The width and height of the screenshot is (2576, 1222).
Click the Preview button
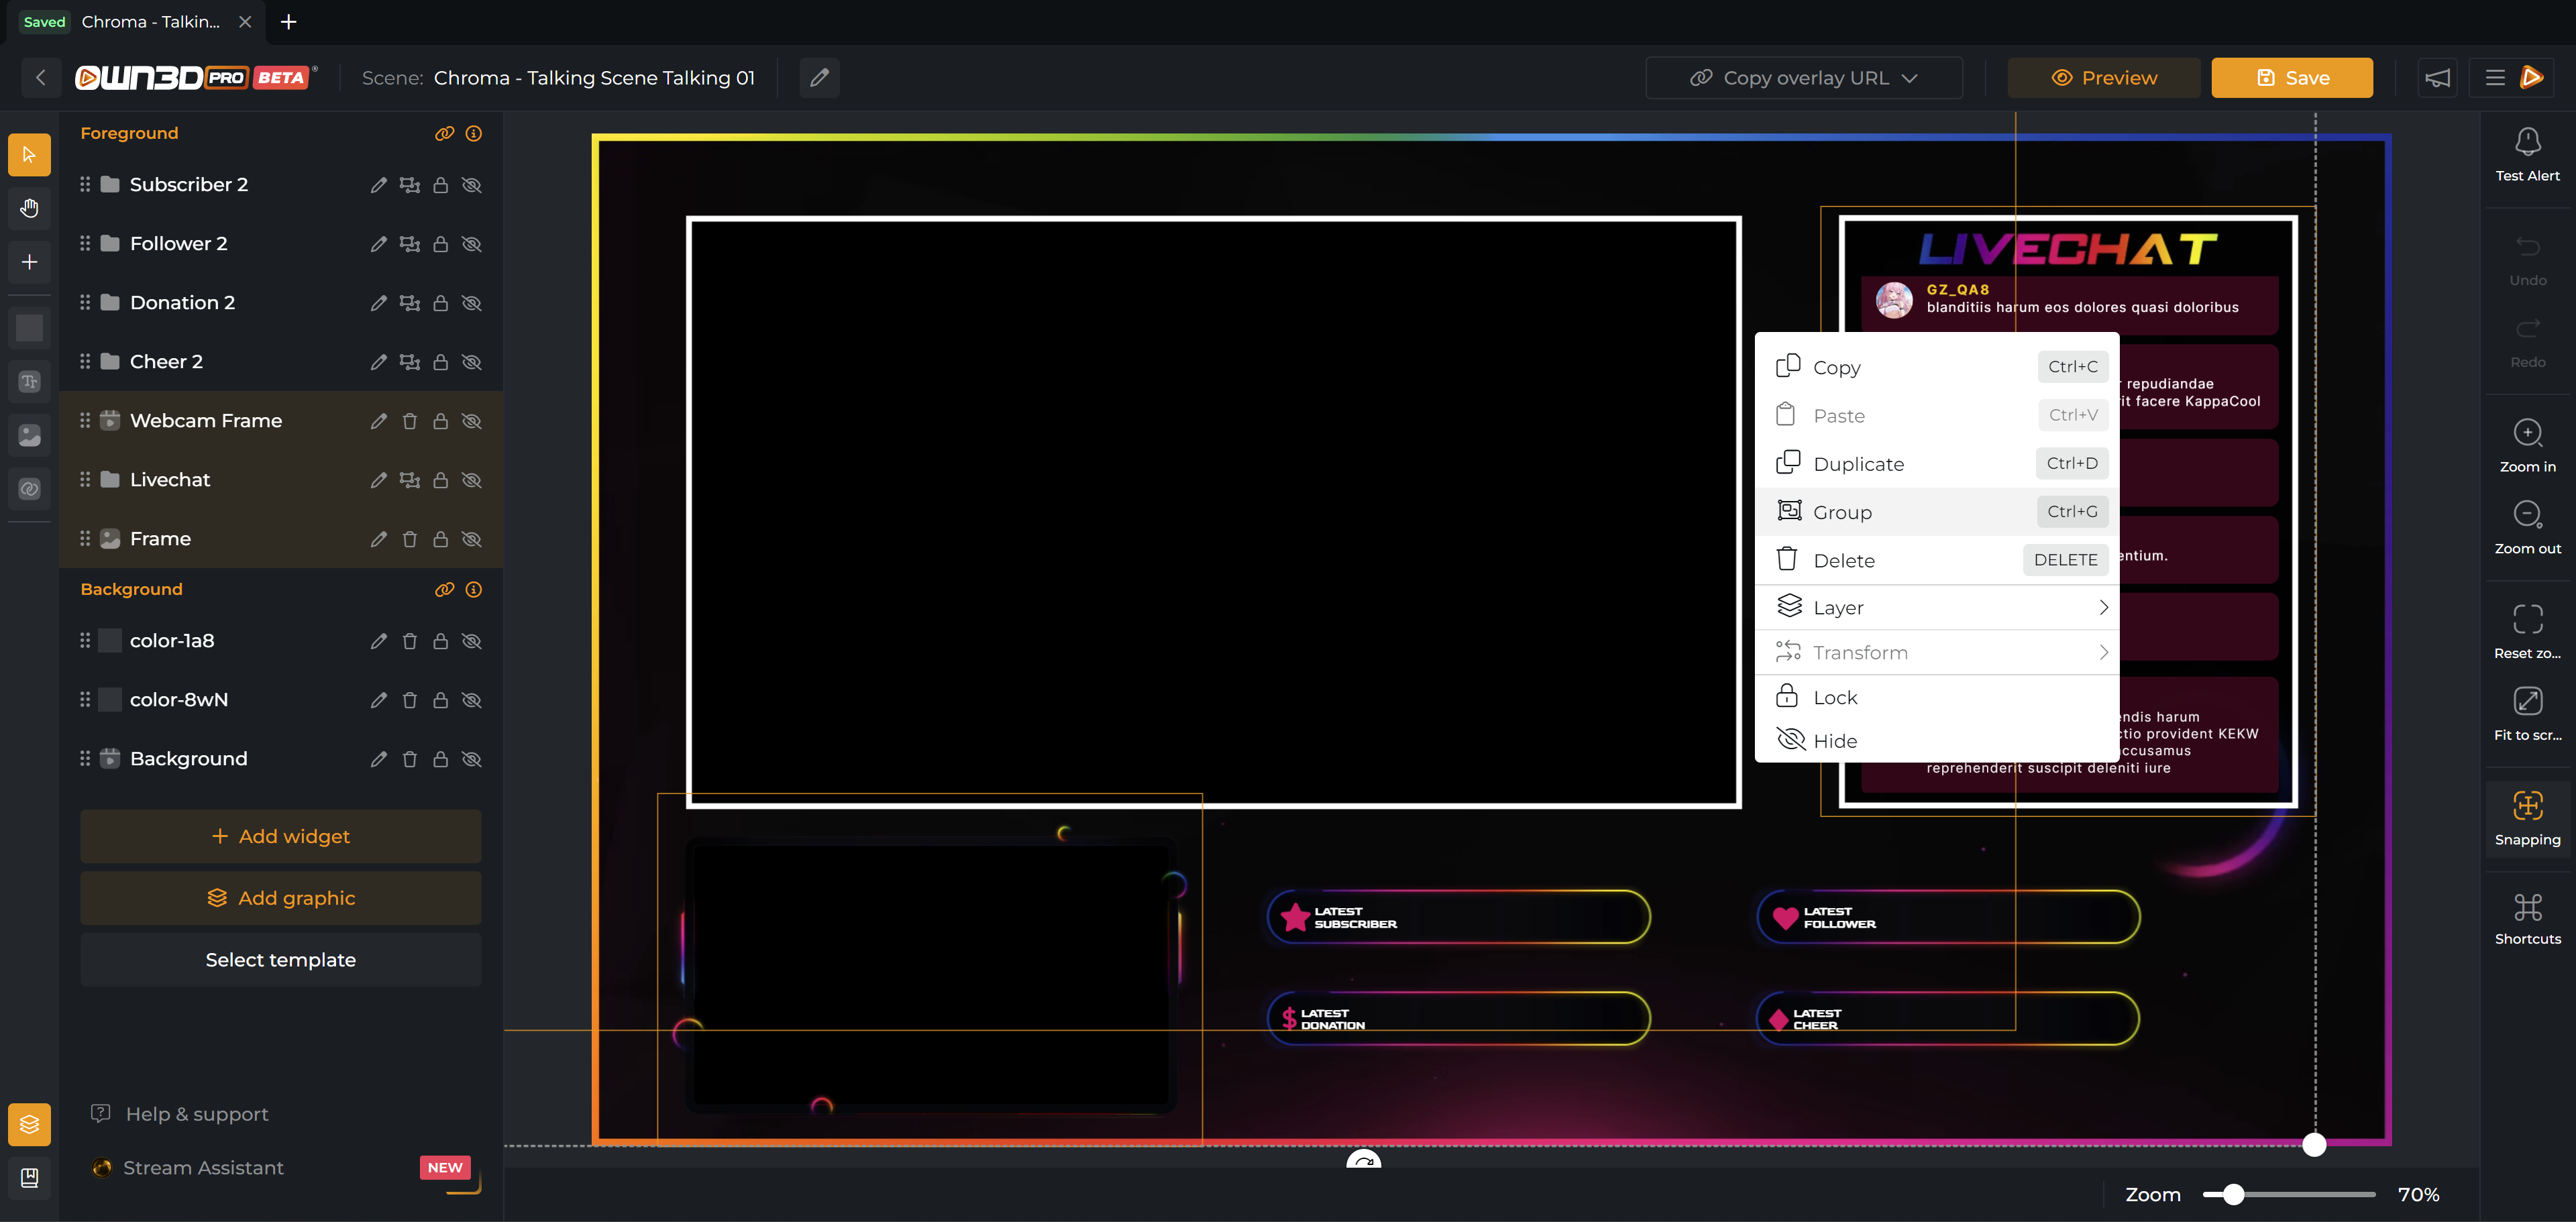(2103, 78)
